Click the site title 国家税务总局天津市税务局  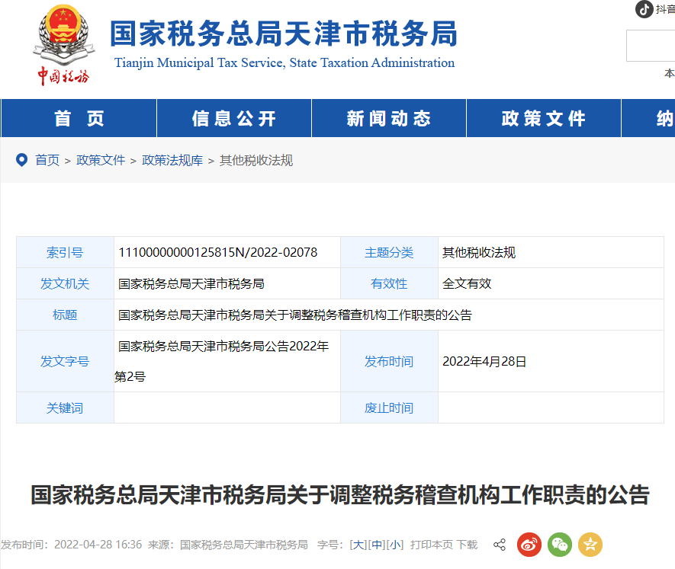(283, 34)
